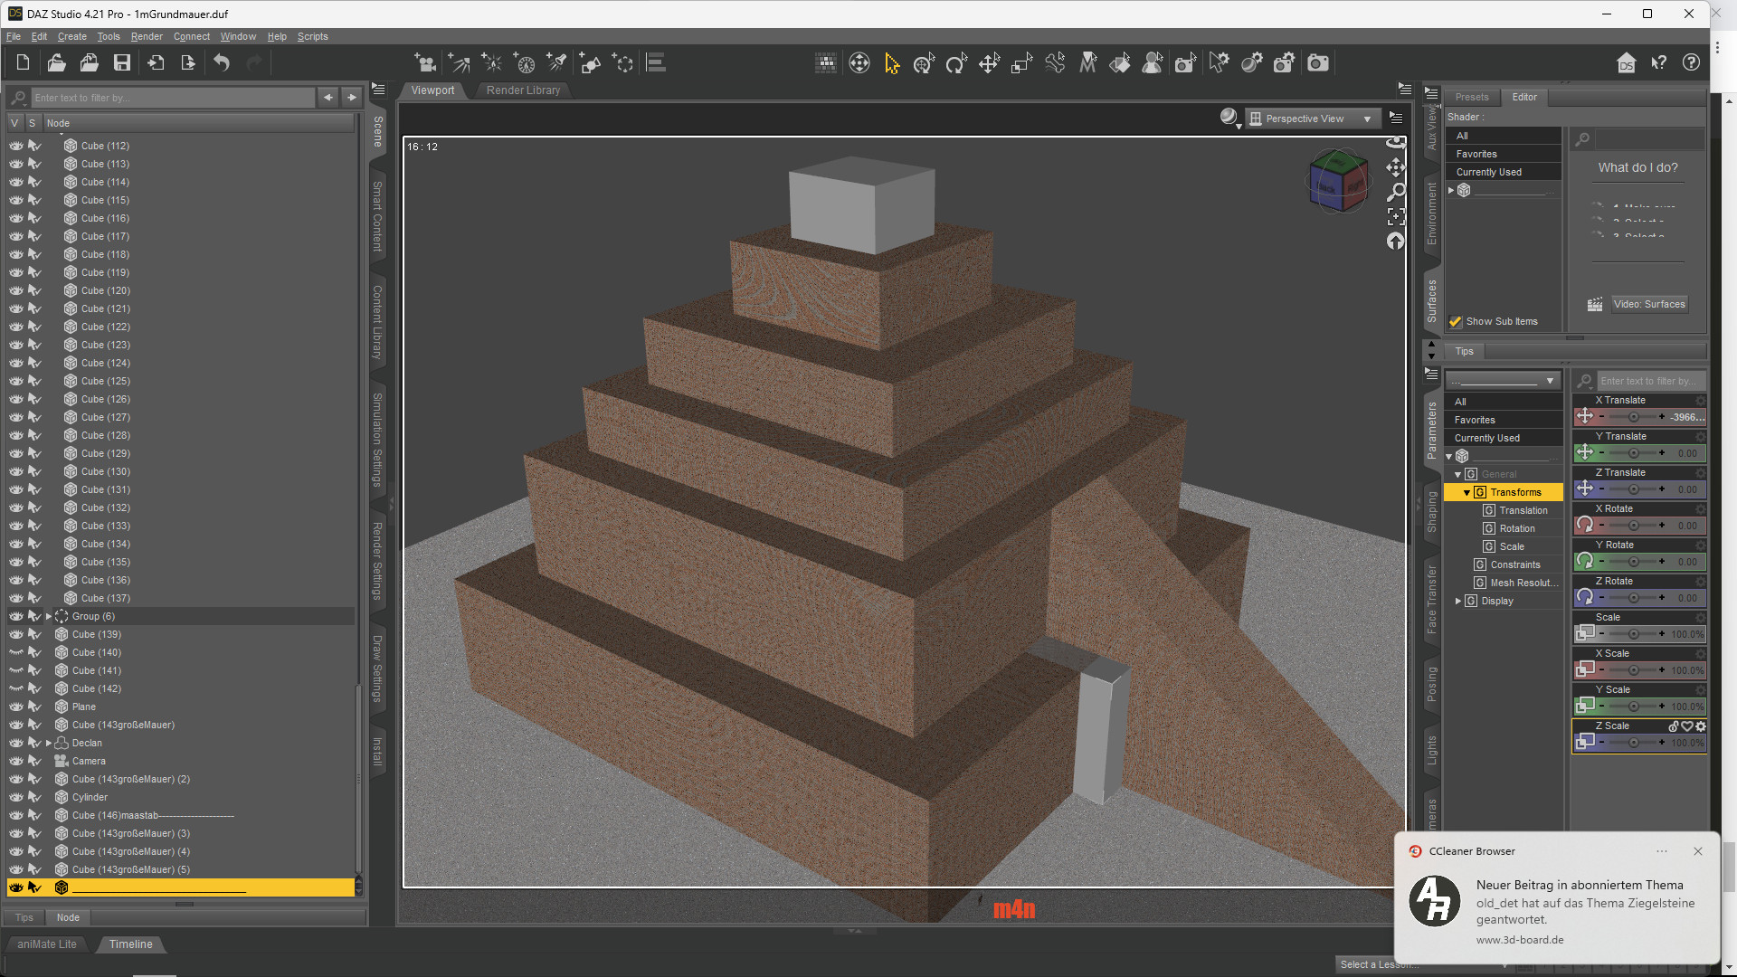Adjust the X Rotate slider
1737x977 pixels.
tap(1633, 526)
